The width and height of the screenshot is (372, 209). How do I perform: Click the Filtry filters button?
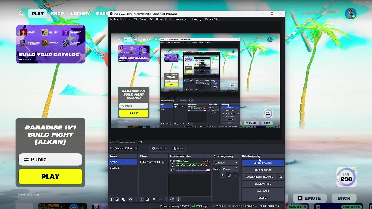coord(178,148)
